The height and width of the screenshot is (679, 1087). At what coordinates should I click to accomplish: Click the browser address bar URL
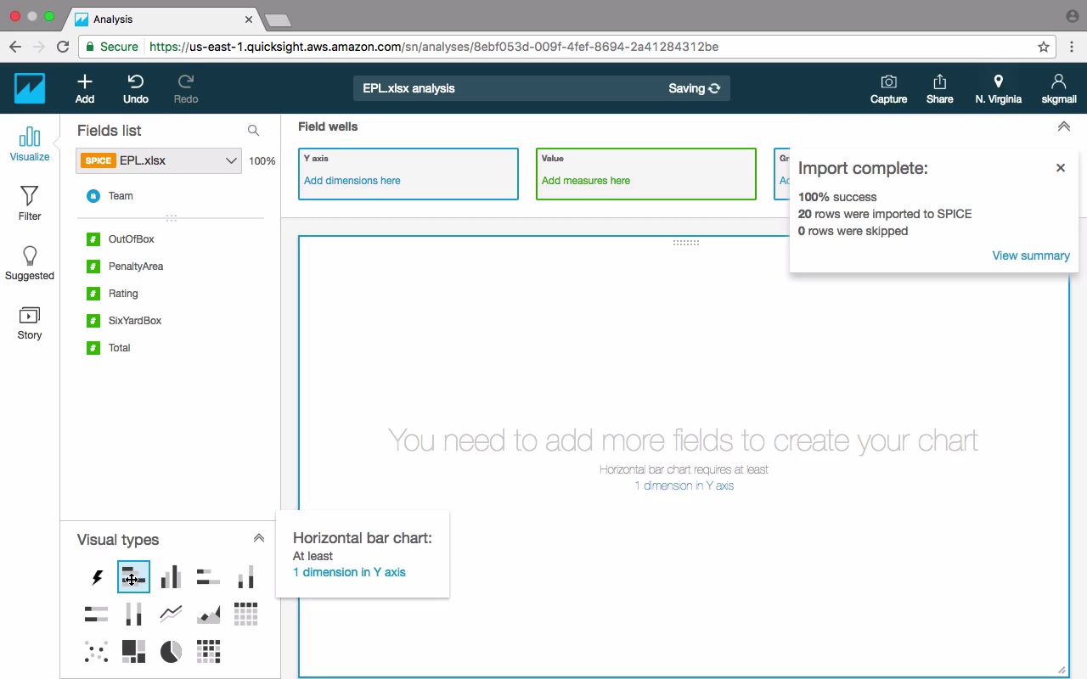(x=434, y=47)
